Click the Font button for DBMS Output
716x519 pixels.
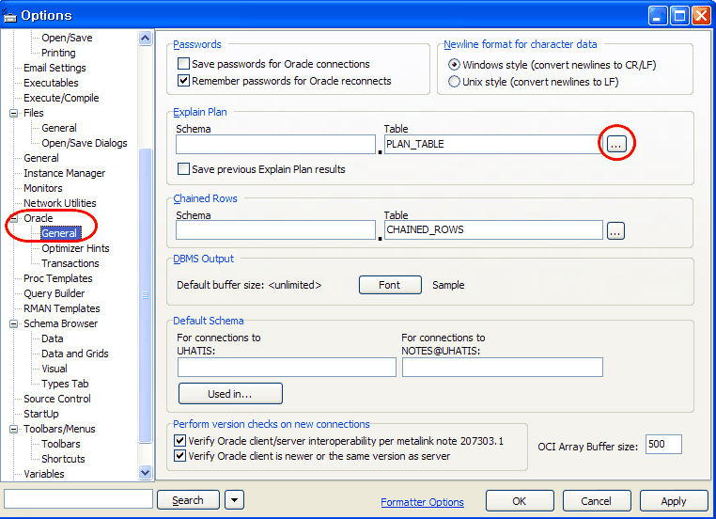[x=389, y=285]
